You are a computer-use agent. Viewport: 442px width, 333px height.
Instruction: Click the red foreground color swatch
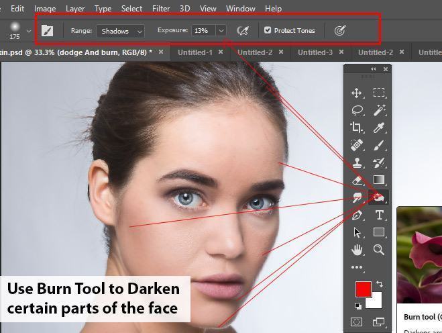pyautogui.click(x=363, y=290)
